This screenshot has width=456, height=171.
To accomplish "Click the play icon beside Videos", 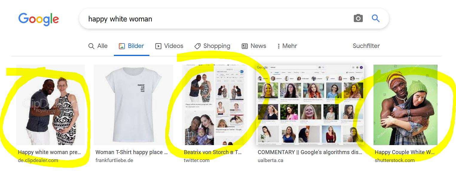I will tap(158, 46).
